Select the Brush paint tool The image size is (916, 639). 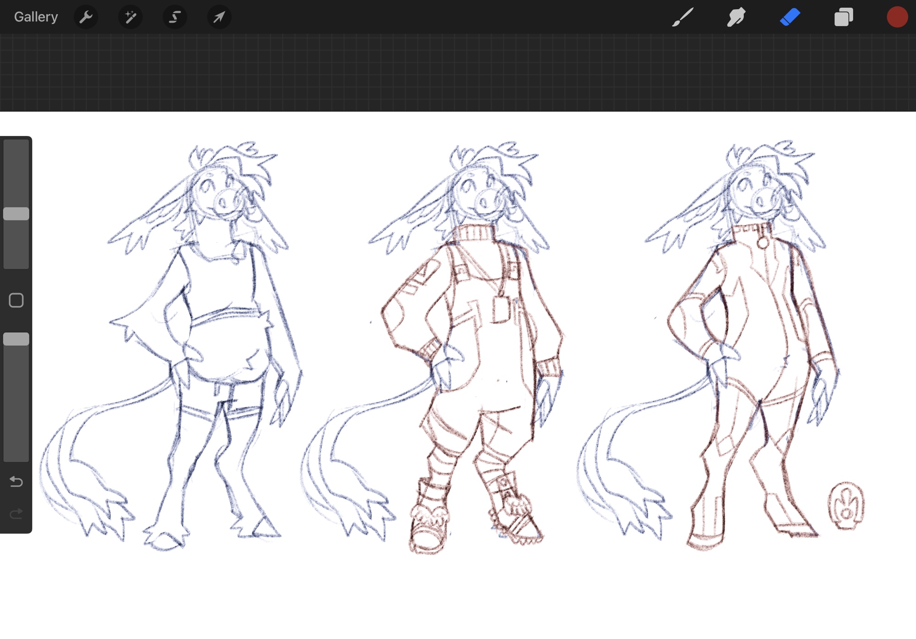(682, 17)
